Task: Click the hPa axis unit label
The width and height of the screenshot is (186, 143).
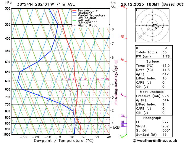Action: [8, 3]
